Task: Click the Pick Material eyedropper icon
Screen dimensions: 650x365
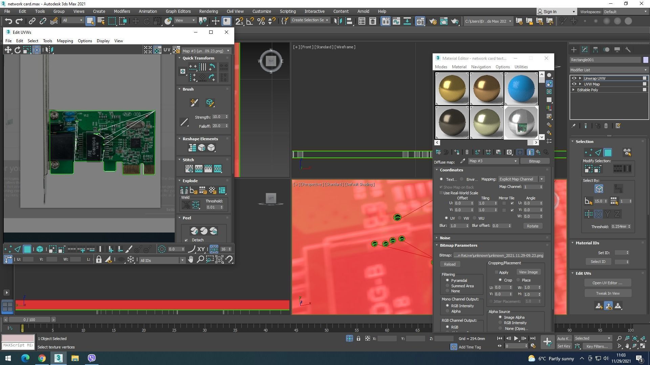Action: (x=462, y=161)
